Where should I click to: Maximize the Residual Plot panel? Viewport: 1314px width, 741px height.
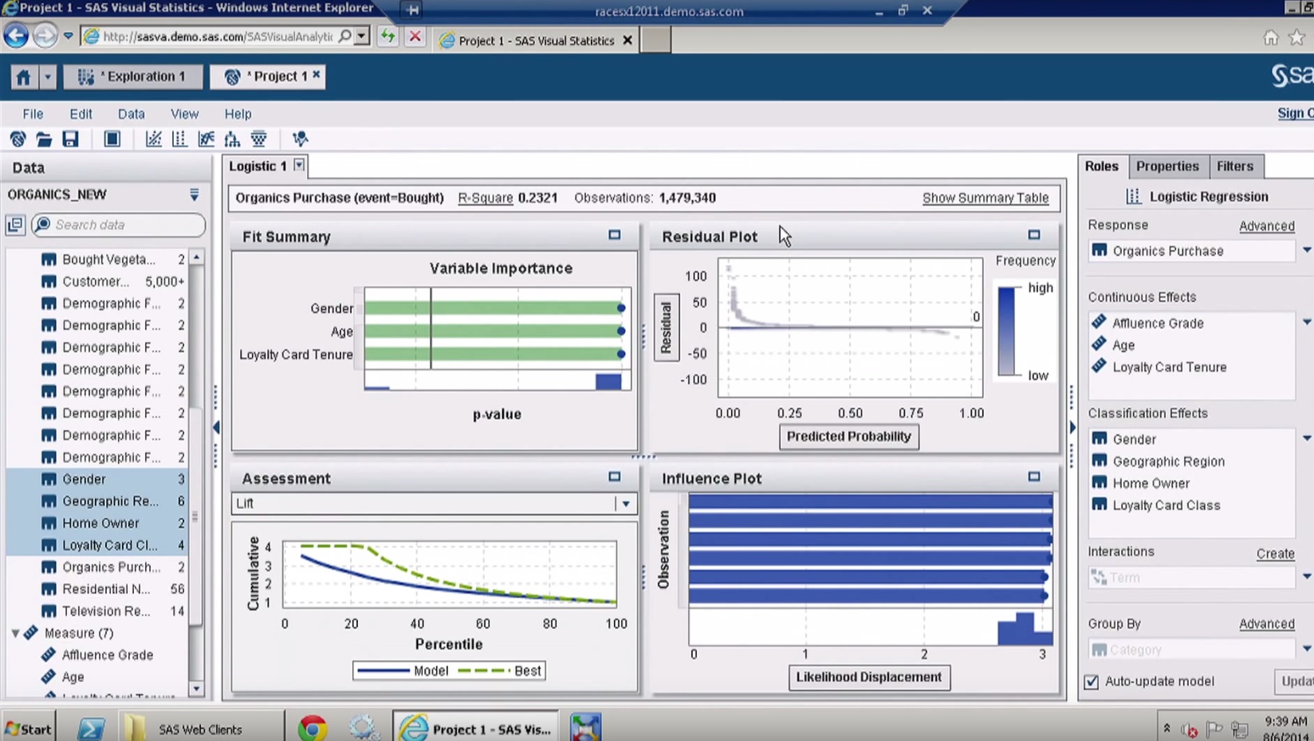(1033, 235)
